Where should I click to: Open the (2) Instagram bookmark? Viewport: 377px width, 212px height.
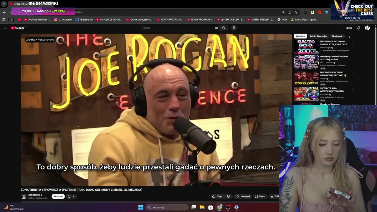pos(63,20)
